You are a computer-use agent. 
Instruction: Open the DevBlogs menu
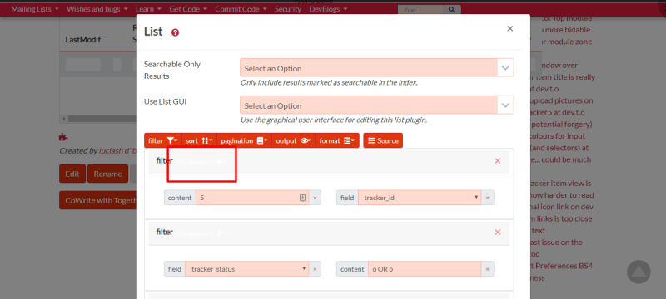tap(328, 9)
